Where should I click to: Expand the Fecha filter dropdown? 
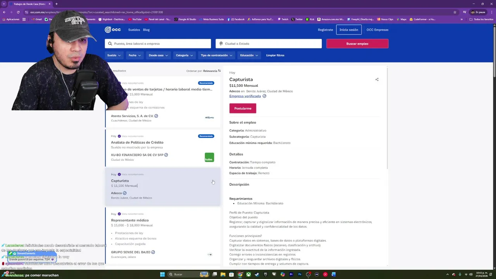135,55
